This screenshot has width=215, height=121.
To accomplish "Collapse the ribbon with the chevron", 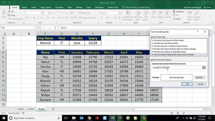I will pos(213,23).
